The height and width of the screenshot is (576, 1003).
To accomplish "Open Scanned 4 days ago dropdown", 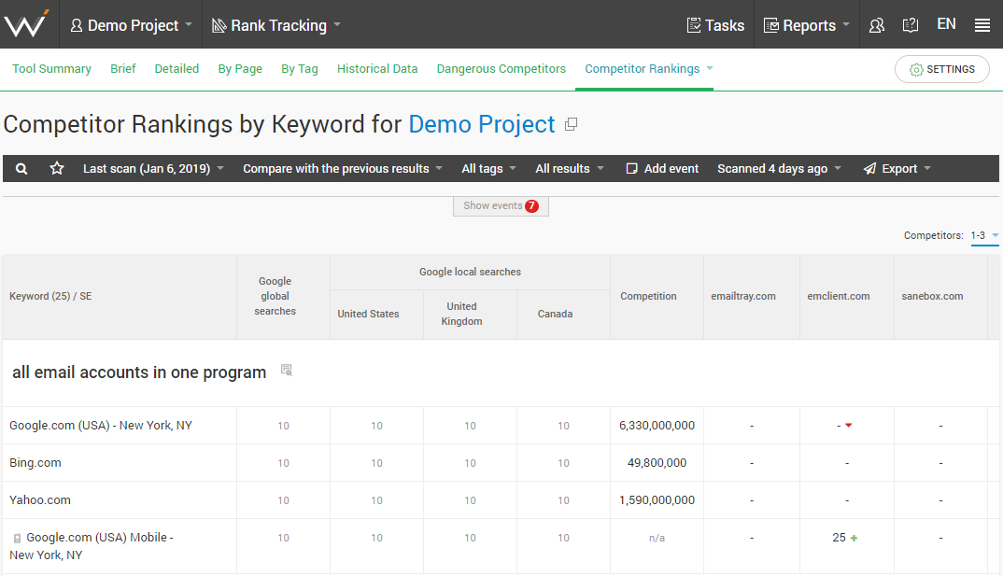I will (779, 169).
